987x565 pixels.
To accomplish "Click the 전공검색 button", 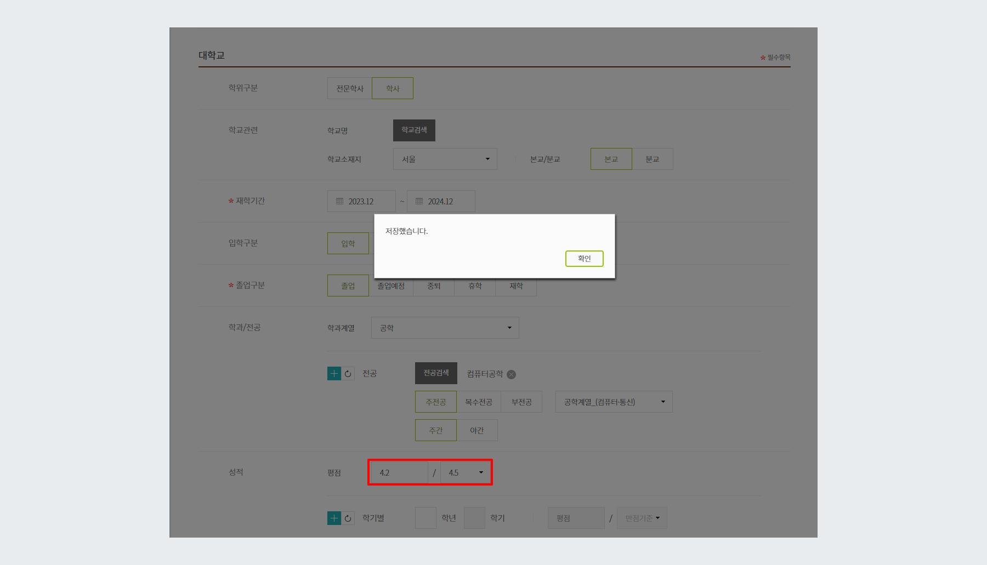I will (436, 373).
